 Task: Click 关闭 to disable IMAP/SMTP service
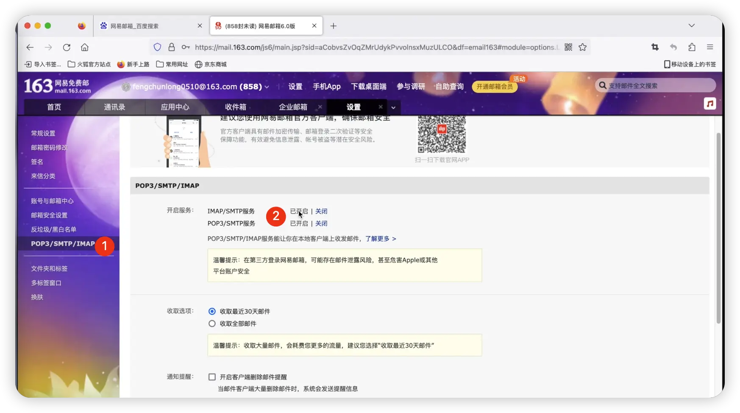[321, 211]
